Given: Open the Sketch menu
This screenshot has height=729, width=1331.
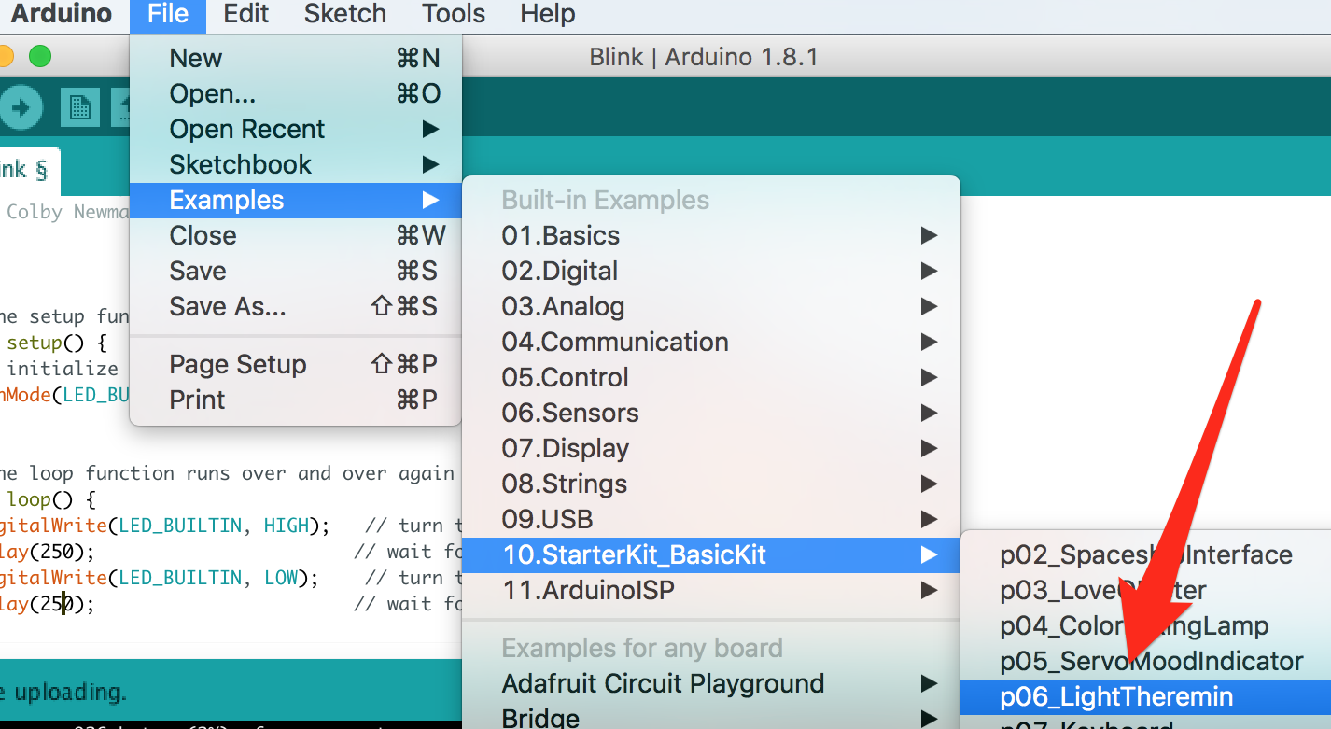Looking at the screenshot, I should [x=345, y=14].
